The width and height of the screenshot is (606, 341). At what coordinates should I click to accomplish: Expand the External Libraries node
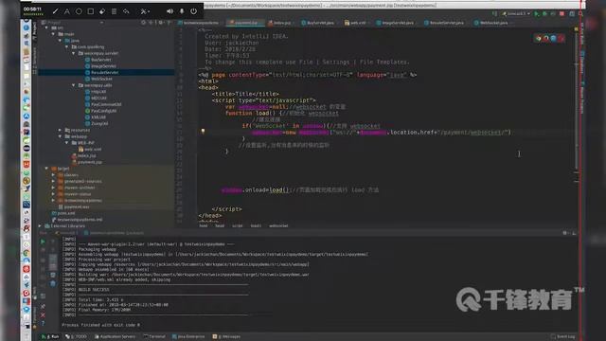point(40,225)
